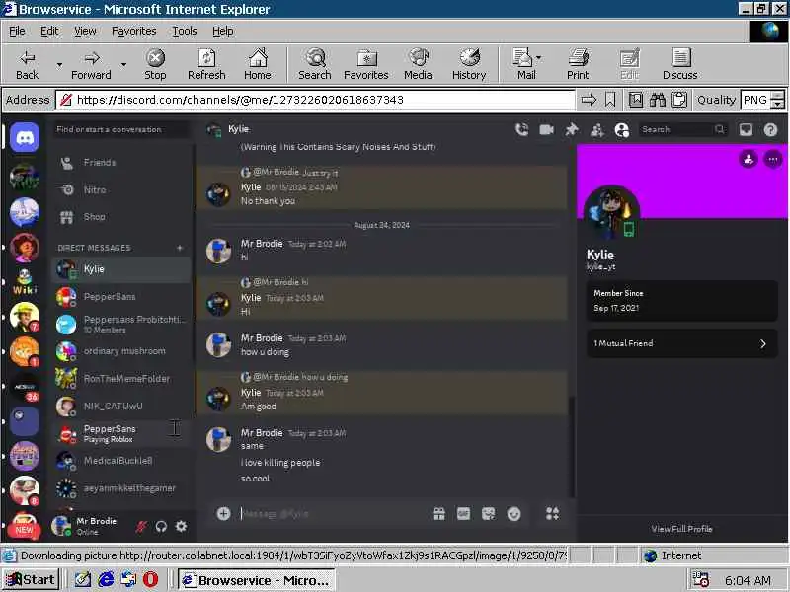Click the Print toolbar button
This screenshot has width=790, height=592.
(x=578, y=64)
